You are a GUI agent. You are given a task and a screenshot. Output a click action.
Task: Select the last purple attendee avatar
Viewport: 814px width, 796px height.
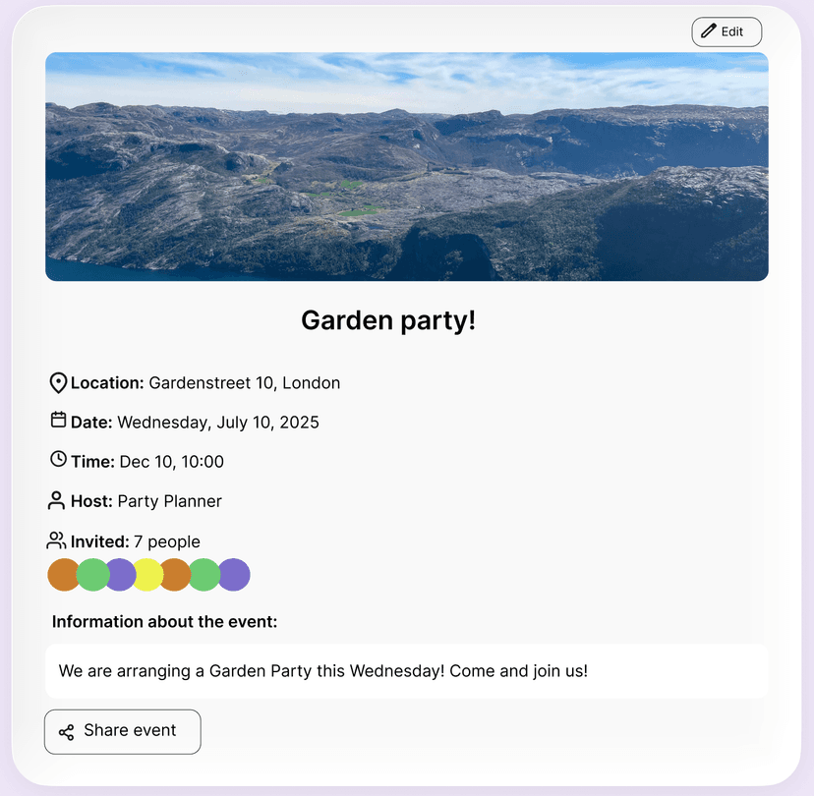[x=232, y=574]
